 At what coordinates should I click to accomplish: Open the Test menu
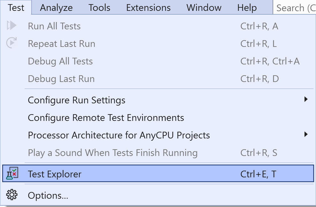tap(16, 8)
